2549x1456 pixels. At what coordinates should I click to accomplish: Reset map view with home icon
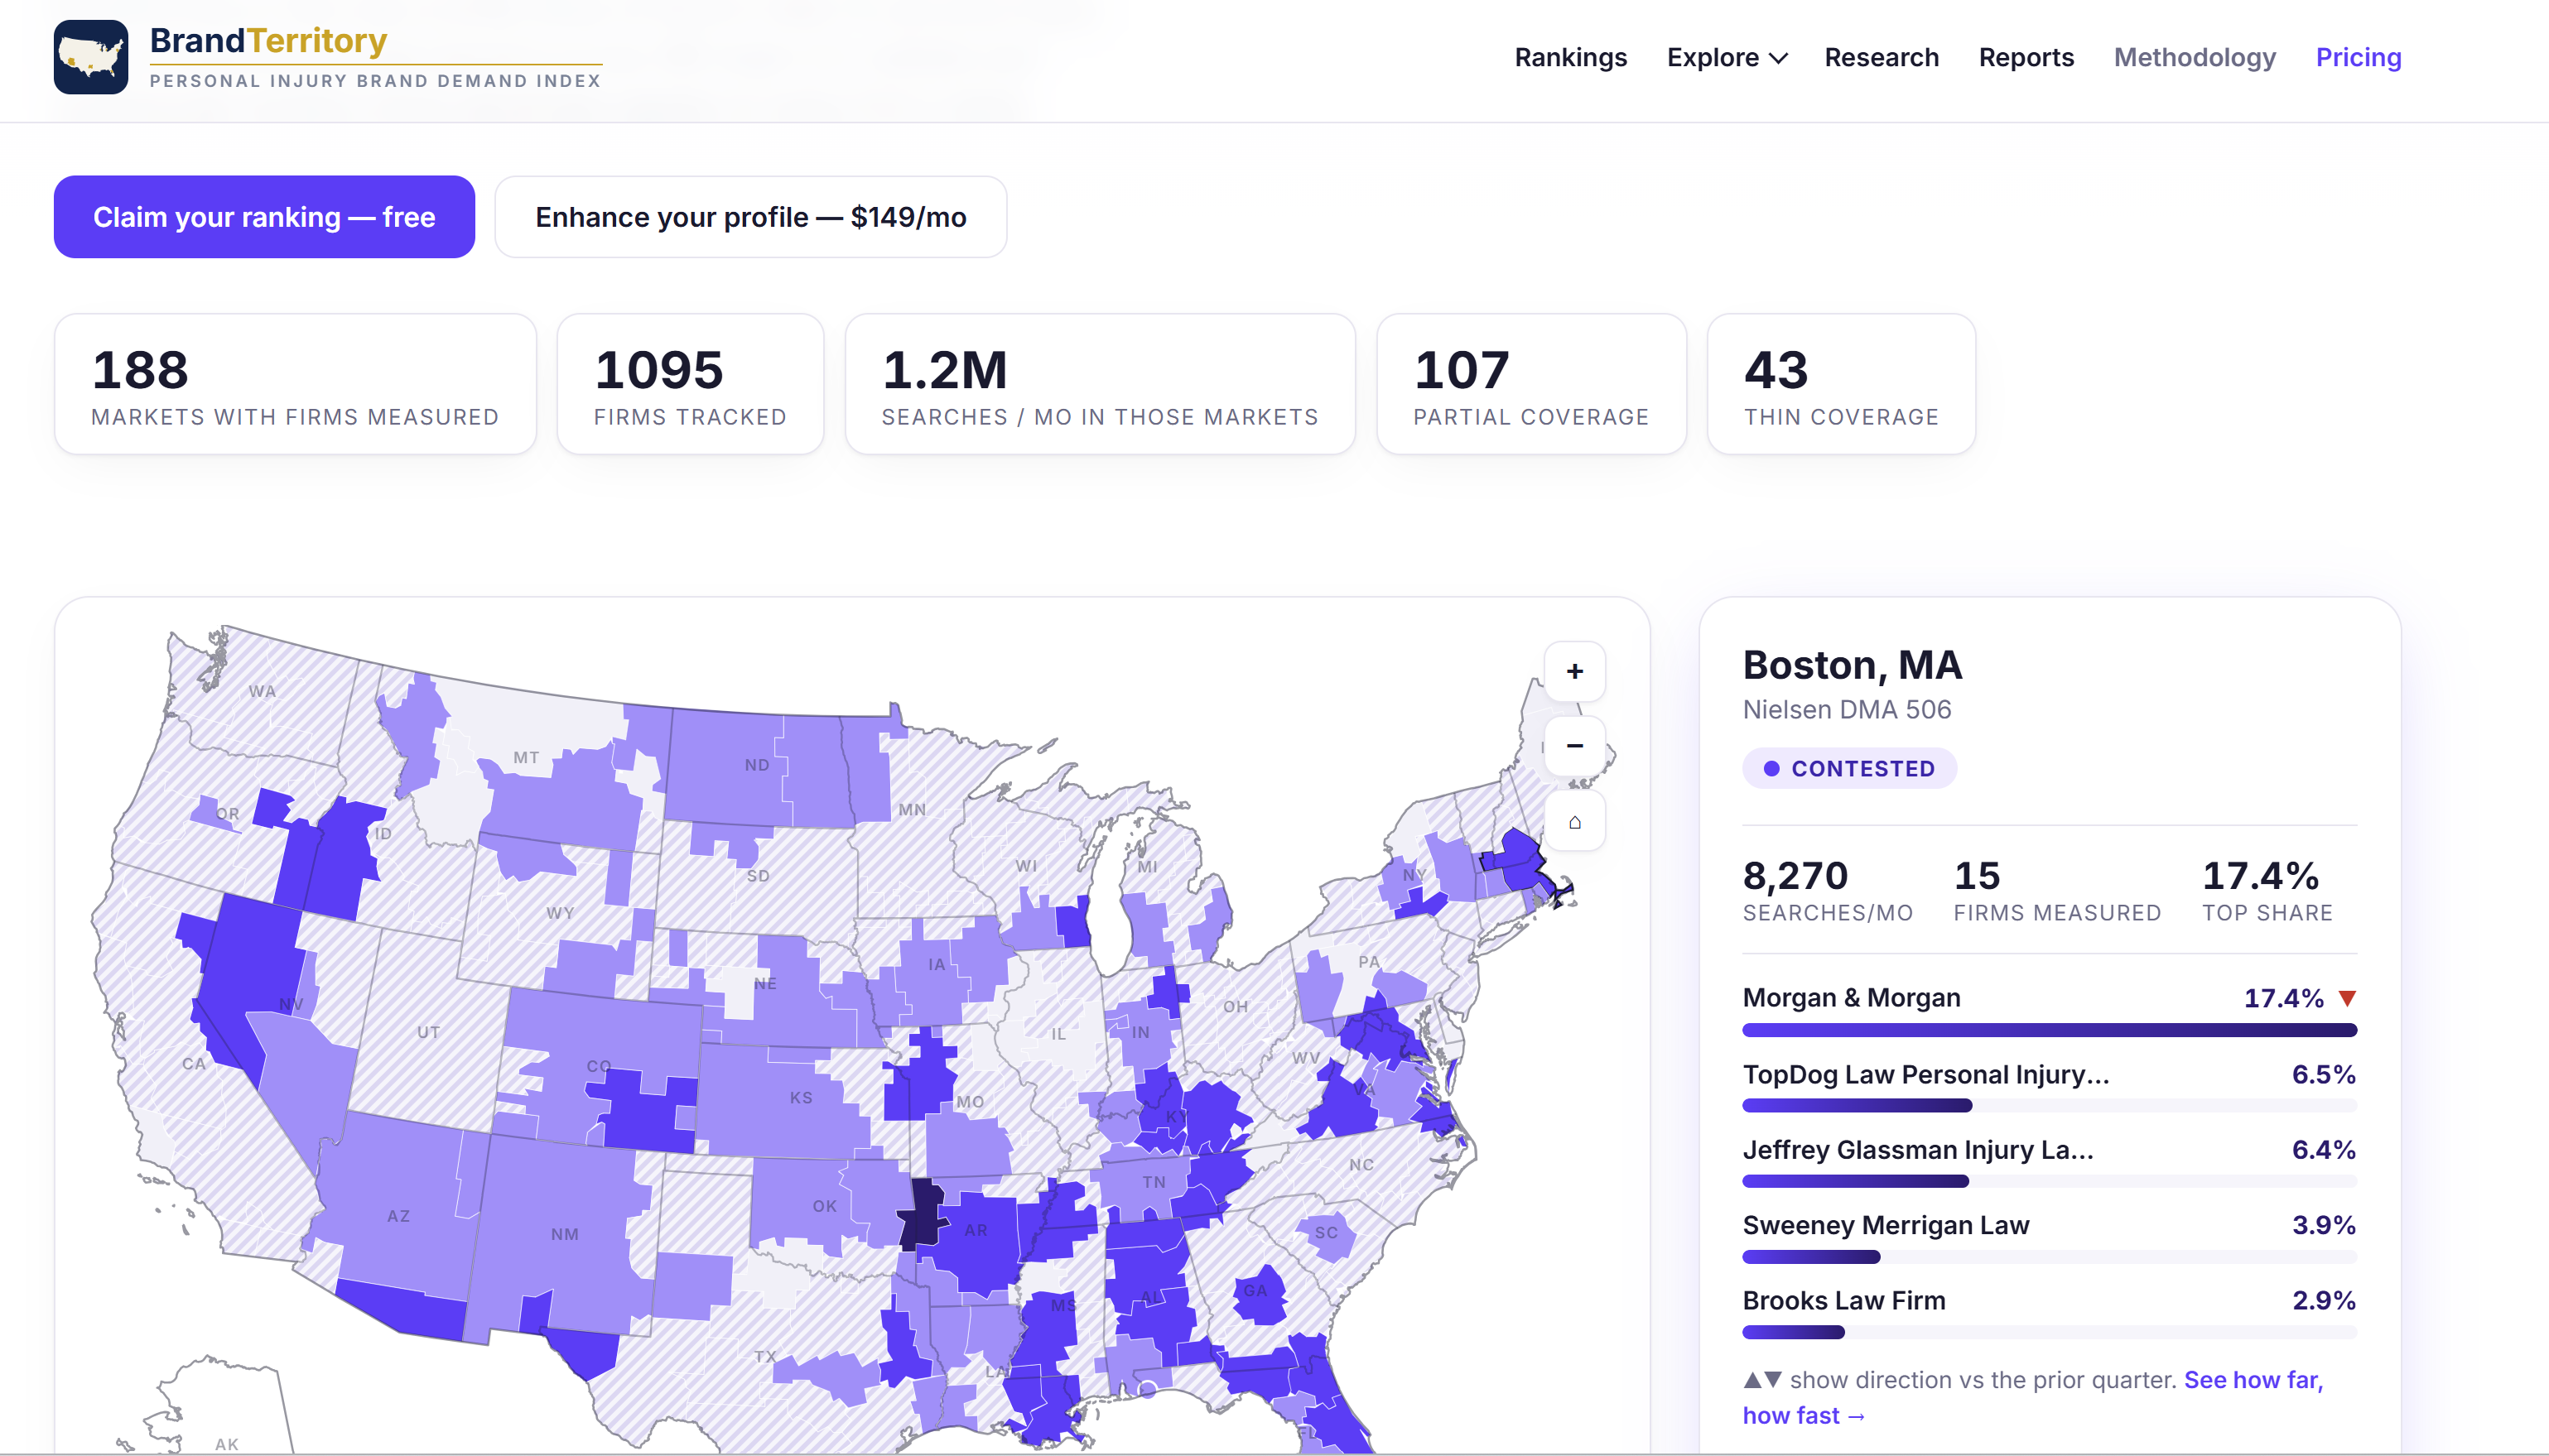coord(1574,822)
